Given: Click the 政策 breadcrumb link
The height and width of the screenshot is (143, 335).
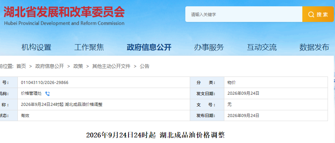Looking at the screenshot, I should tap(78, 66).
